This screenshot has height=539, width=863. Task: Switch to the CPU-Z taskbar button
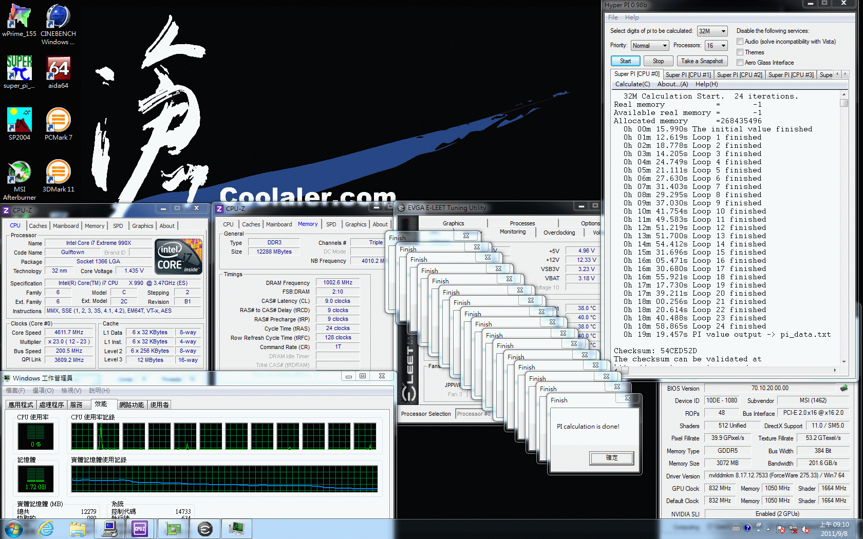point(140,529)
